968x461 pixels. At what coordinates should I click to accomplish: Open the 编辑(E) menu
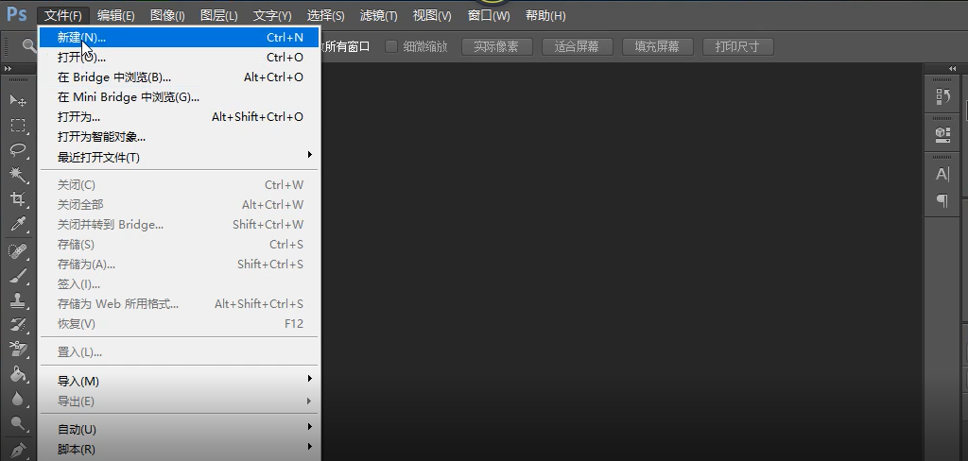pos(116,15)
